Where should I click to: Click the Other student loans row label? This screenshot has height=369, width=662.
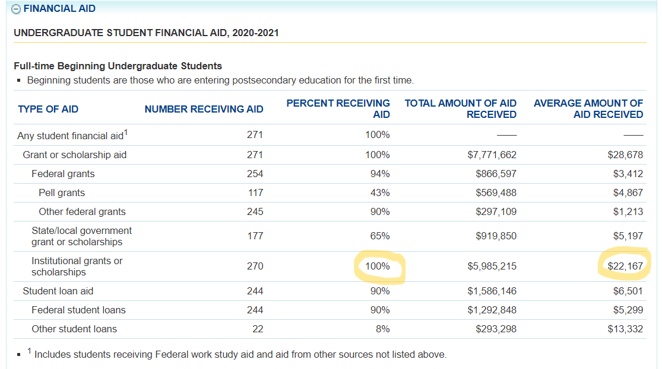tap(74, 329)
